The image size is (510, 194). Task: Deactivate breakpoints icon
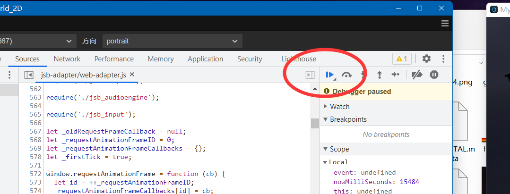click(x=417, y=75)
